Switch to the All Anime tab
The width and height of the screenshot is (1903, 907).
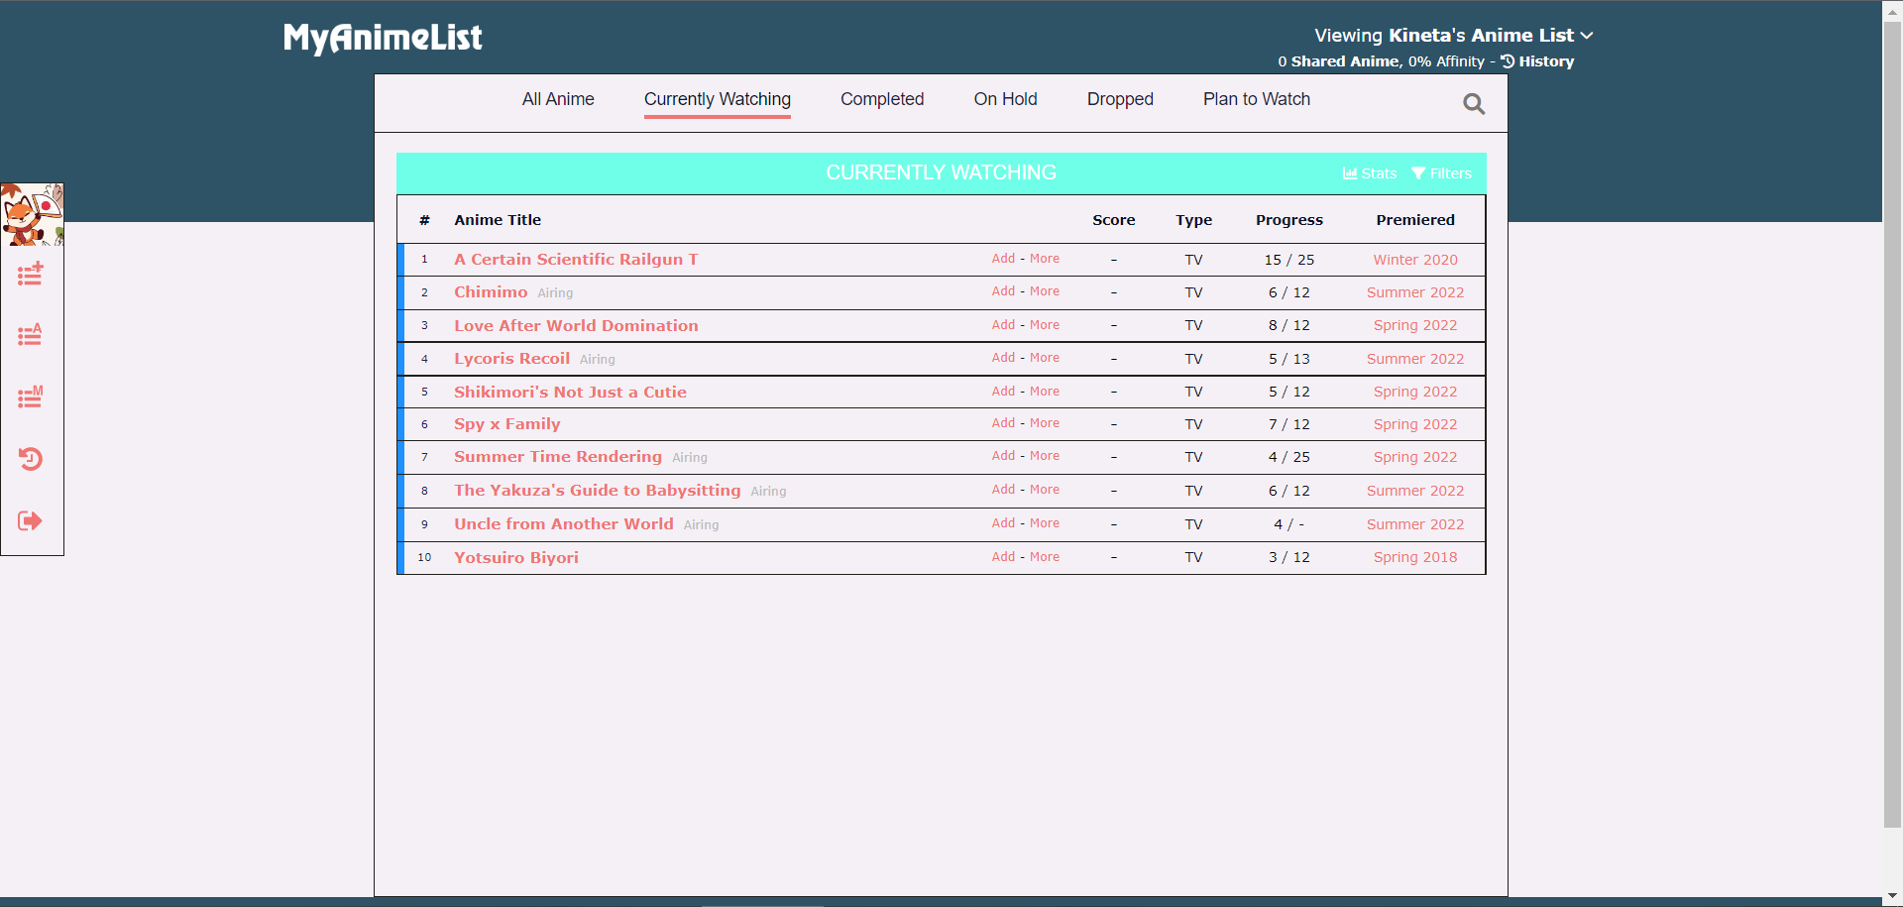tap(558, 99)
